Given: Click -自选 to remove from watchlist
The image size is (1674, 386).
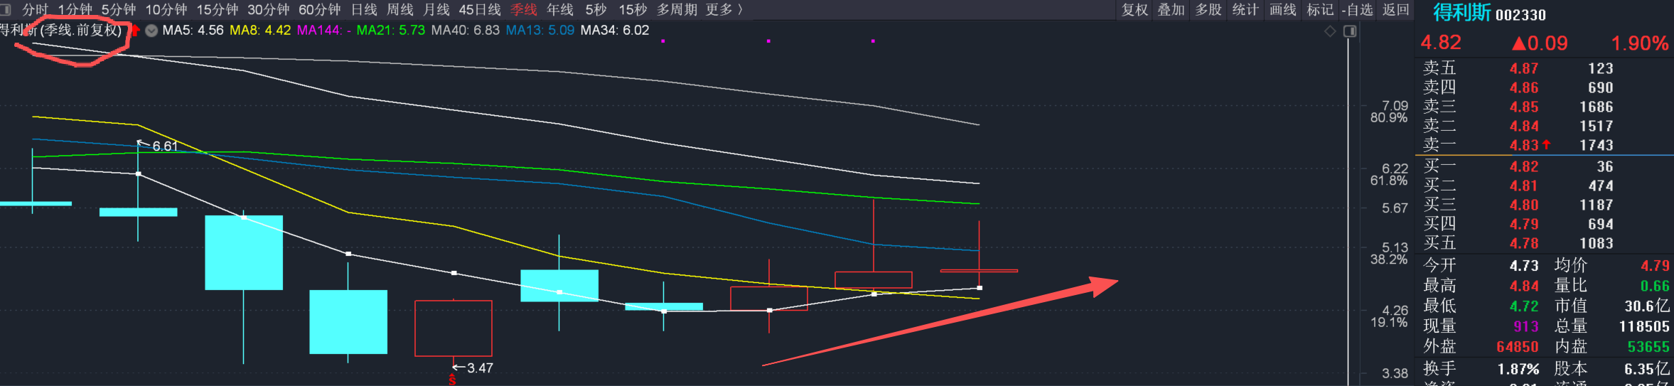Looking at the screenshot, I should tap(1357, 9).
